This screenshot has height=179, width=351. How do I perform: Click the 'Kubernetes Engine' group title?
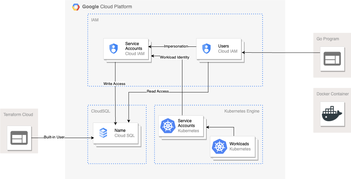(242, 111)
